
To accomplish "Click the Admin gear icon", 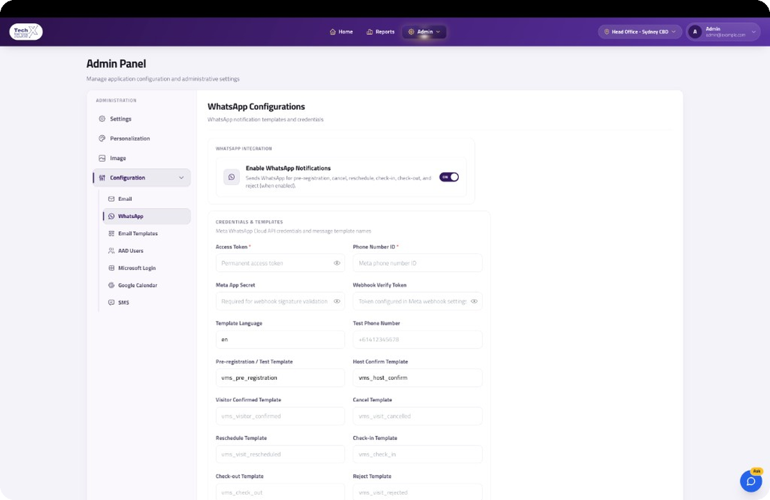I will tap(411, 31).
